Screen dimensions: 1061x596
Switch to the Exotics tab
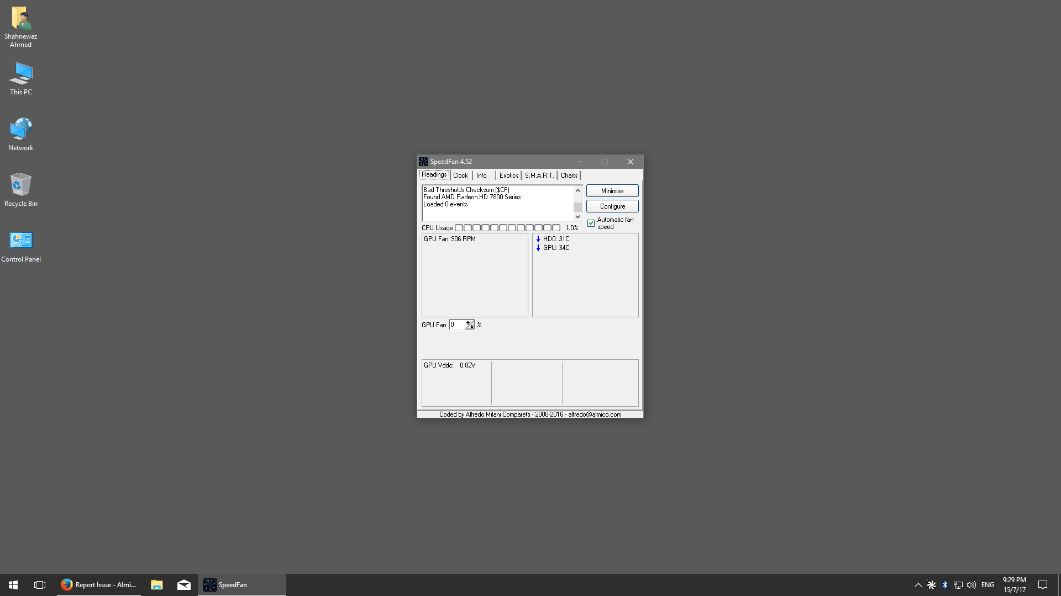(509, 175)
